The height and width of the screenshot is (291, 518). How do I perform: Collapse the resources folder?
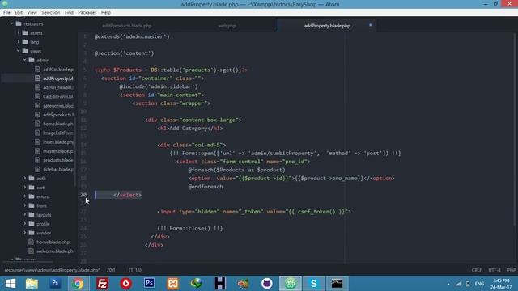click(12, 23)
